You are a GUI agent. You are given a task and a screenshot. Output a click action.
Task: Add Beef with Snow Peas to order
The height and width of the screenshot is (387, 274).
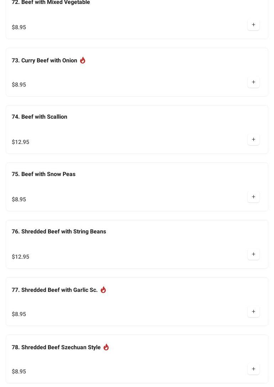tap(253, 197)
